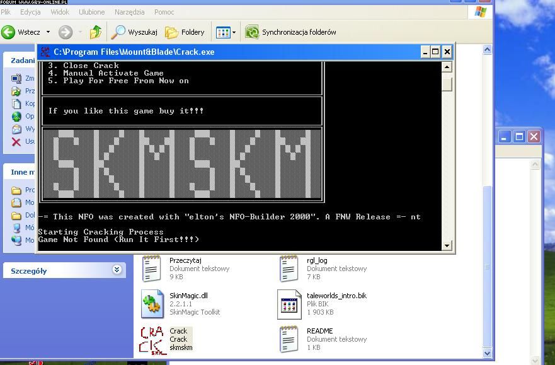Open the Views dropdown arrow in toolbar
The image size is (555, 365).
click(x=234, y=32)
